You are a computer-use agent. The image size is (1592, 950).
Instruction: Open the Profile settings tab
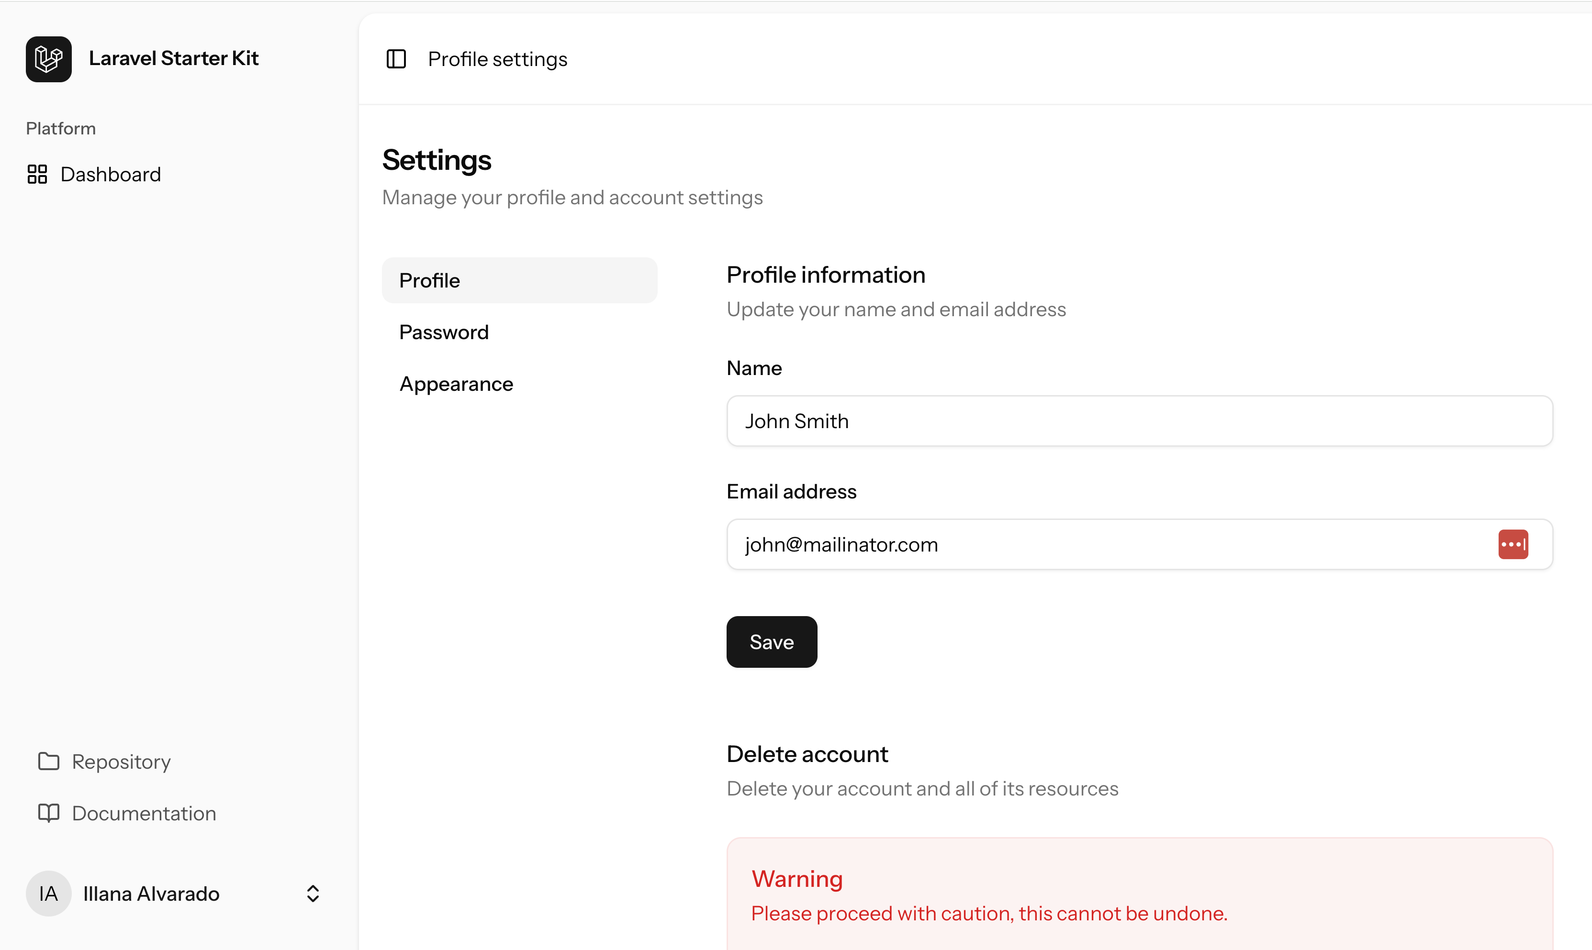coord(519,280)
